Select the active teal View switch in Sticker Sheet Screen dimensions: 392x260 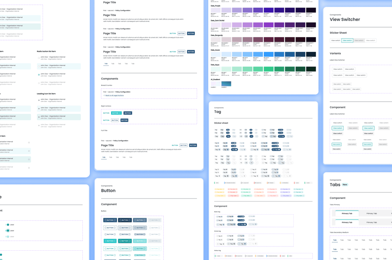pyautogui.click(x=347, y=40)
